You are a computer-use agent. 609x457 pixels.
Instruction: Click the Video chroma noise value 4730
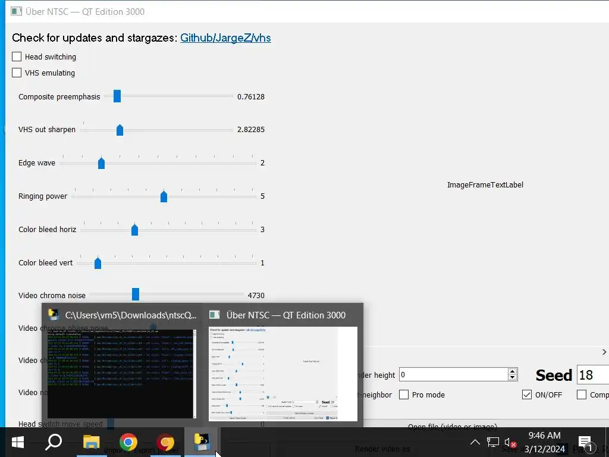point(256,295)
